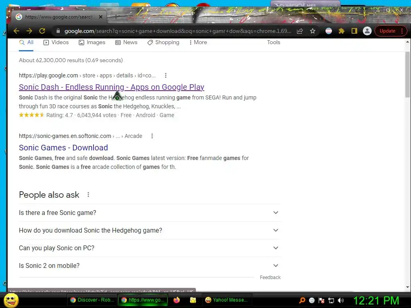Switch to the Images search tab
411x308 pixels.
92,42
